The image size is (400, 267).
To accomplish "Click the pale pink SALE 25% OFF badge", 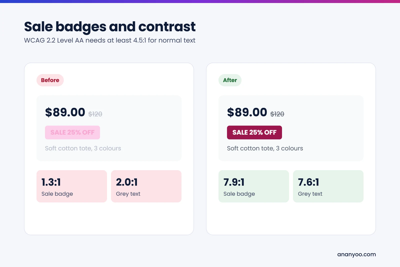I will [72, 132].
